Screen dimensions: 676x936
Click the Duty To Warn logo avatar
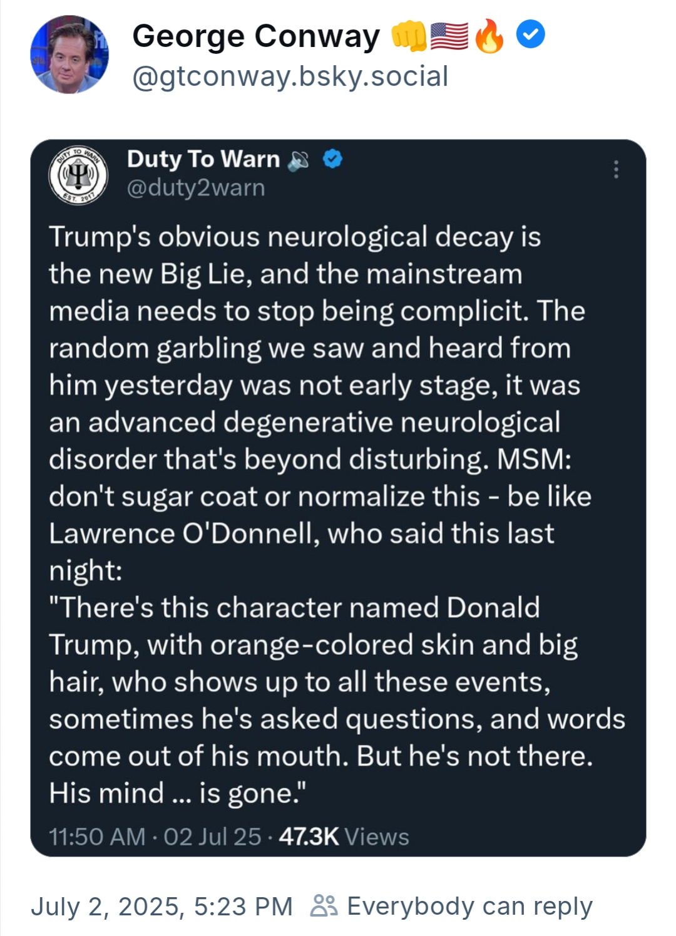[x=78, y=175]
